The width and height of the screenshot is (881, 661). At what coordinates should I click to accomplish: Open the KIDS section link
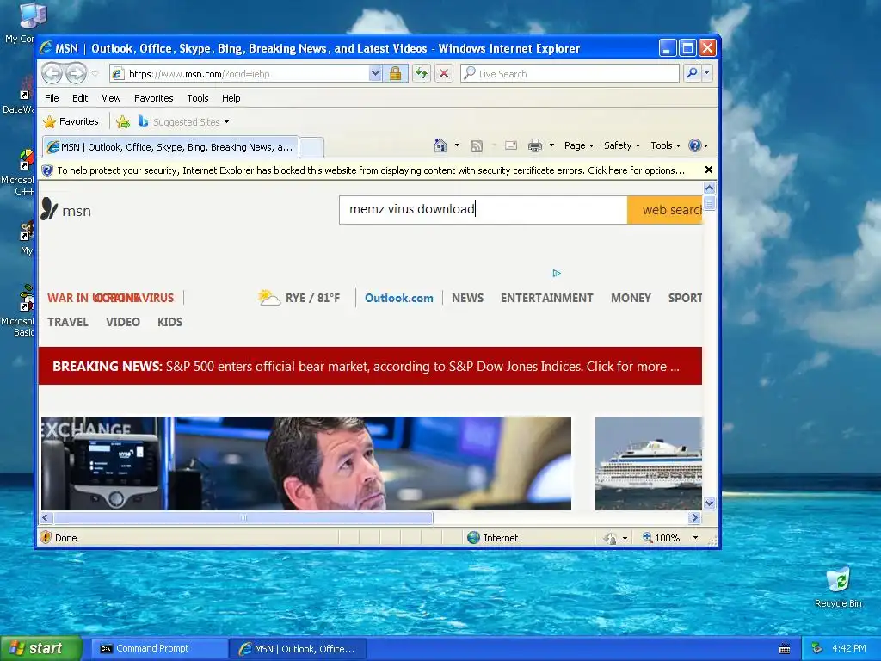pos(169,322)
